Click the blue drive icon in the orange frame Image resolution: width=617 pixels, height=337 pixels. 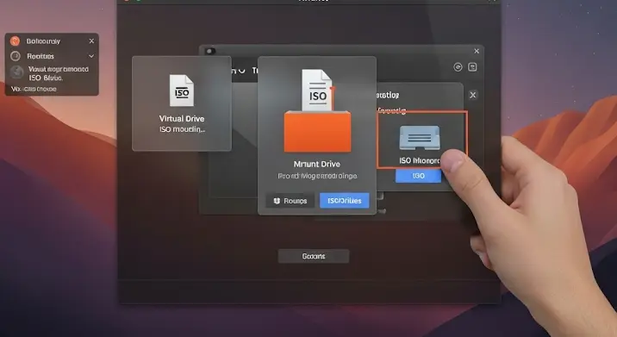click(420, 138)
